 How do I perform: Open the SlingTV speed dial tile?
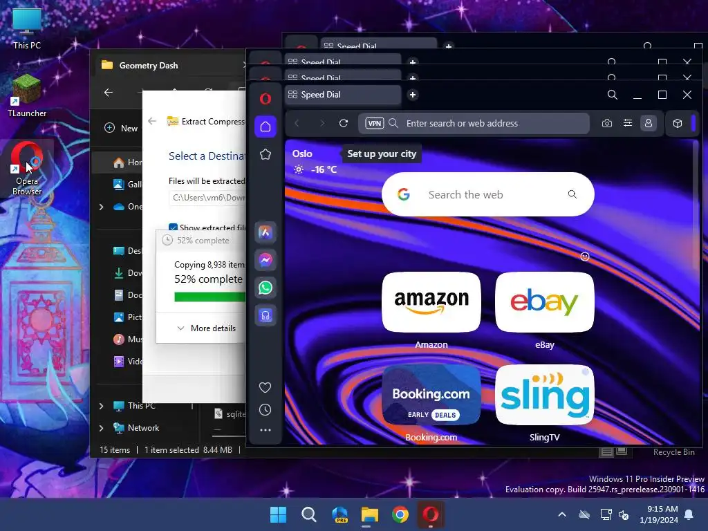545,395
